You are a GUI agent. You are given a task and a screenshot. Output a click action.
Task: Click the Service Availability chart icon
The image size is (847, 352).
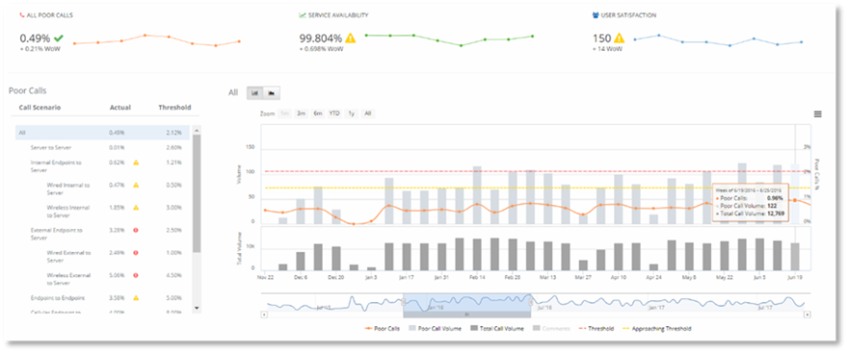pos(303,15)
